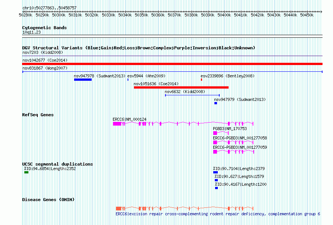Click the nsv7203 (Kidd2008) purple inversion line
Screen dimensions: 333x225
coord(172,56)
